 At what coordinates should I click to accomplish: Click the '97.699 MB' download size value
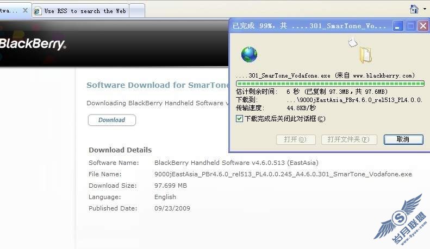pos(171,186)
